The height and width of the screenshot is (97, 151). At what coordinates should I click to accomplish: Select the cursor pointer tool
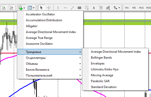pyautogui.click(x=41, y=8)
